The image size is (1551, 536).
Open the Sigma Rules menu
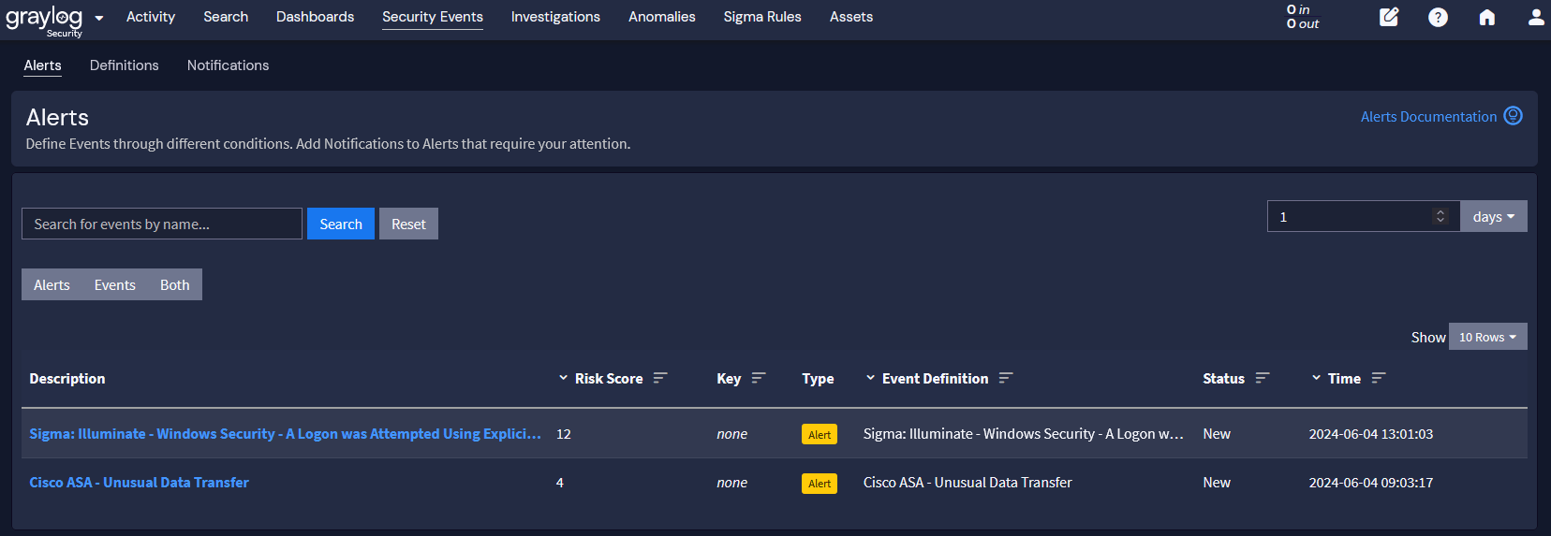pyautogui.click(x=761, y=17)
